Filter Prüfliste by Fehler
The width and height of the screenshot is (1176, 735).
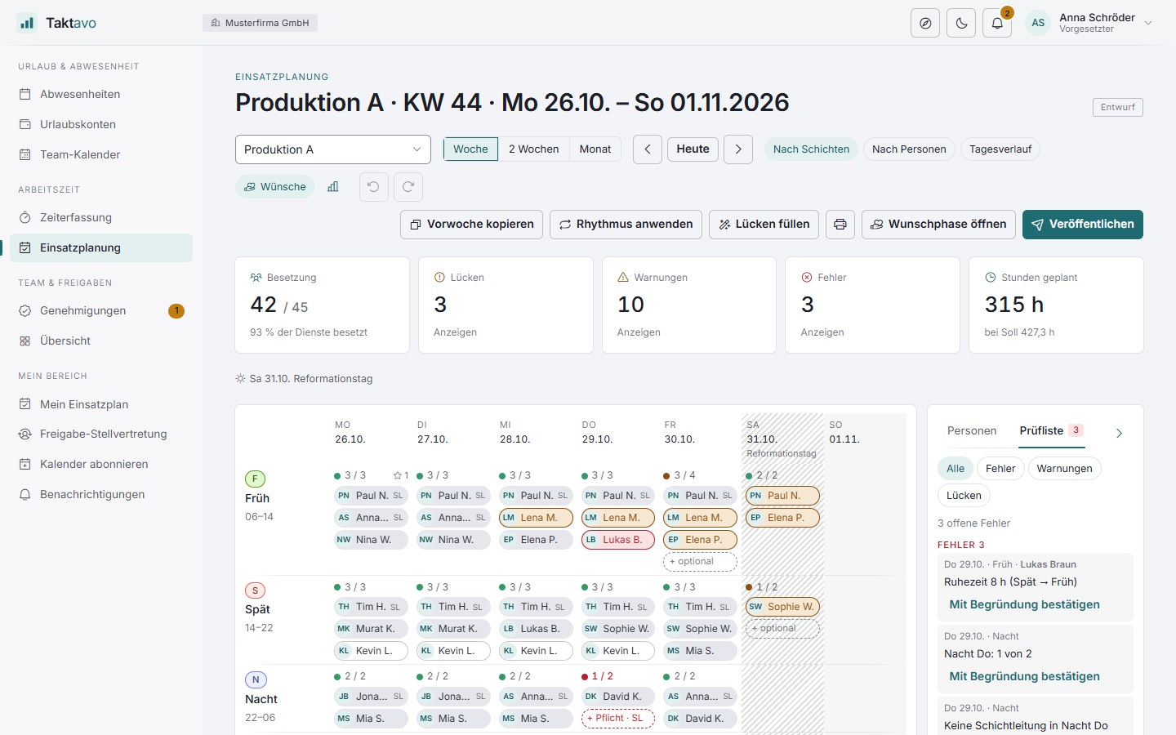[x=1000, y=469]
